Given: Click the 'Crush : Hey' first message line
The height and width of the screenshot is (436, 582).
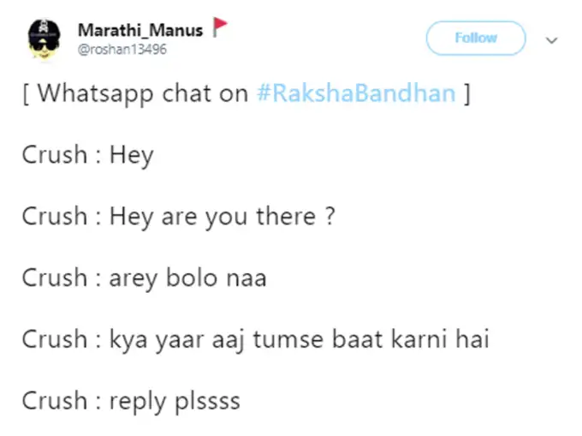Looking at the screenshot, I should click(87, 155).
